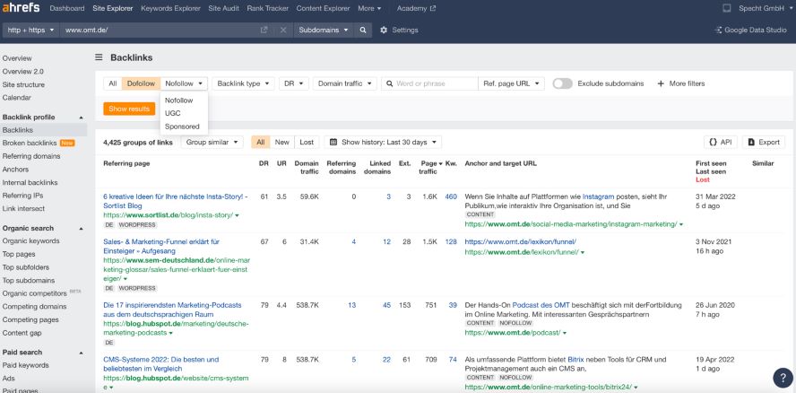
Task: Open the More menu in top navigation
Action: pos(369,8)
